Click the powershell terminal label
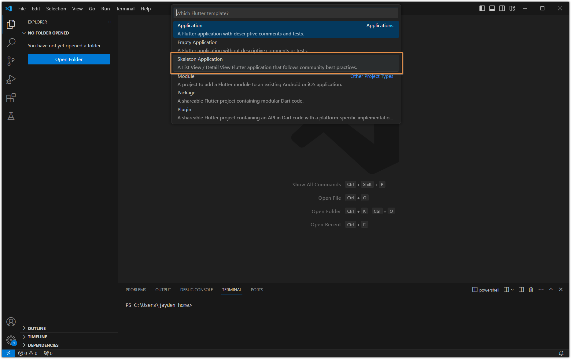 [x=486, y=290]
